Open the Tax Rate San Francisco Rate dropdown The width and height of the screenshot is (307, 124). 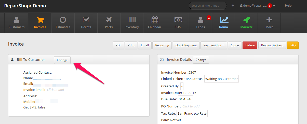click(x=192, y=113)
